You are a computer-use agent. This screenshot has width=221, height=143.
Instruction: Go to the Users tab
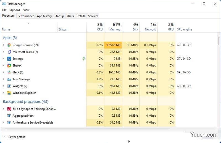pyautogui.click(x=70, y=16)
